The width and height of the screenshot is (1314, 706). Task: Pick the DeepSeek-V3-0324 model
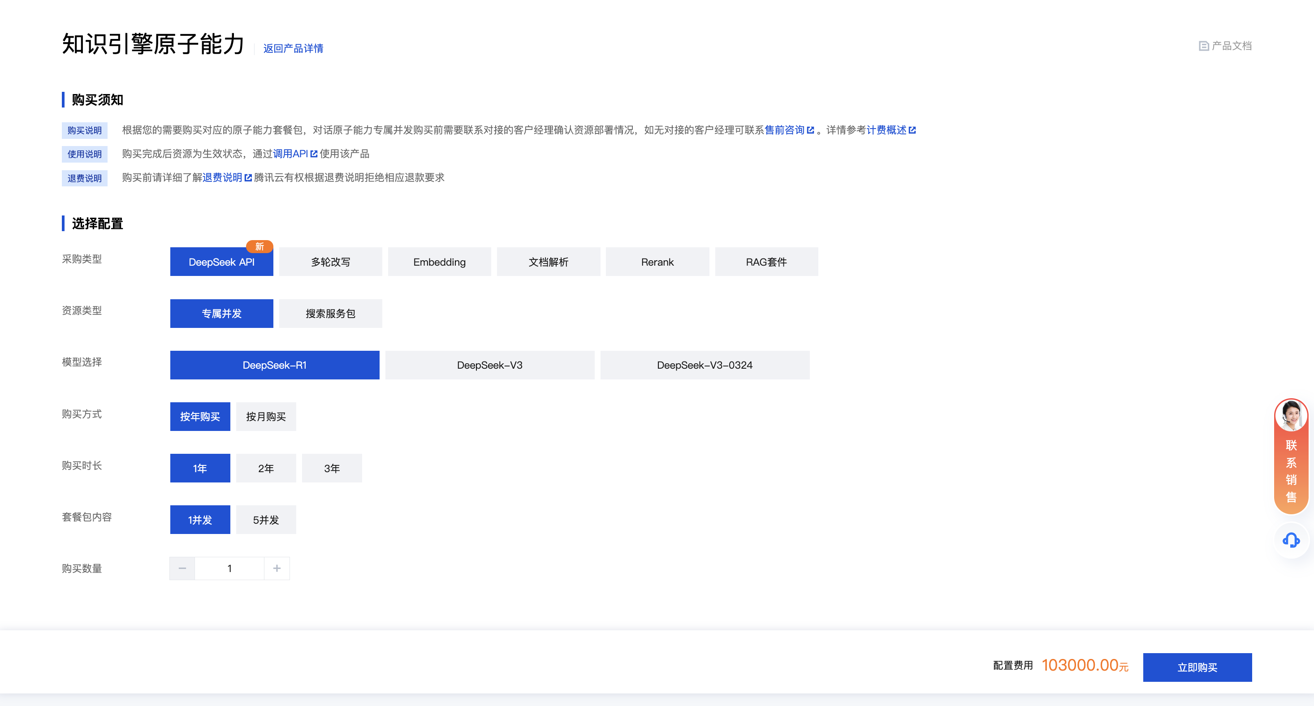coord(705,365)
